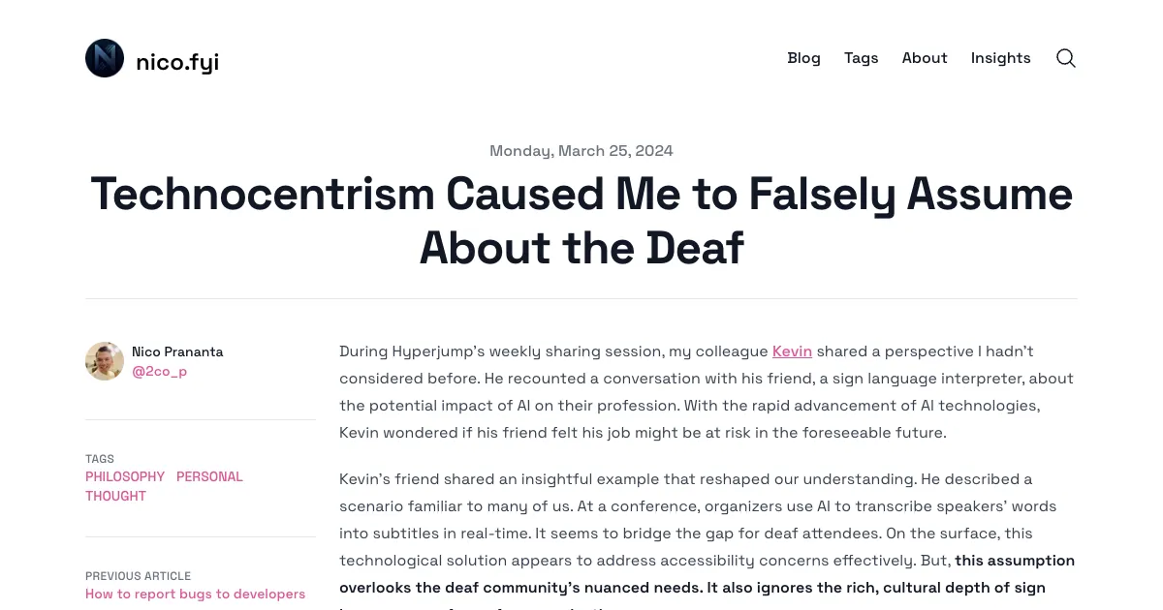
Task: Select the PHILOSOPHY tag
Action: coord(125,476)
